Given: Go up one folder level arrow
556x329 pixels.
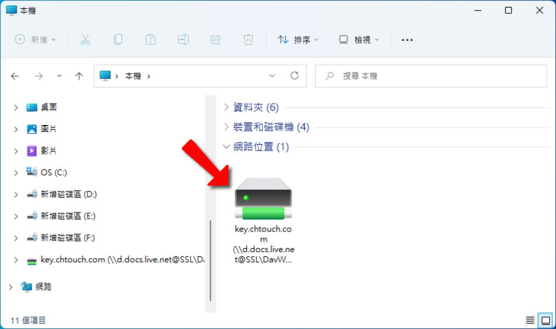Looking at the screenshot, I should tap(79, 76).
